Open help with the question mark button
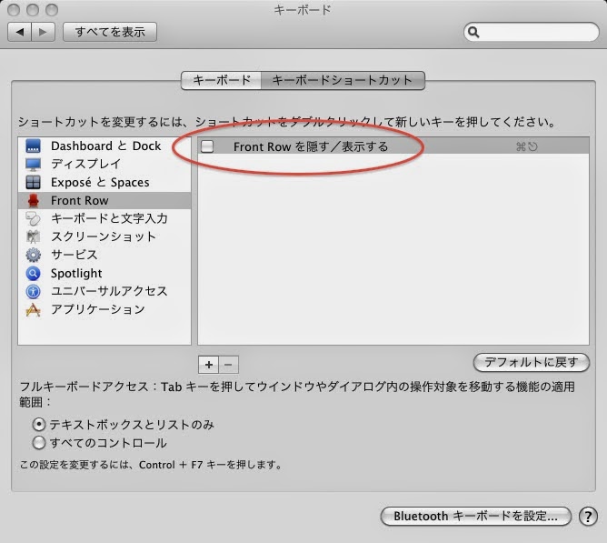 pos(588,517)
